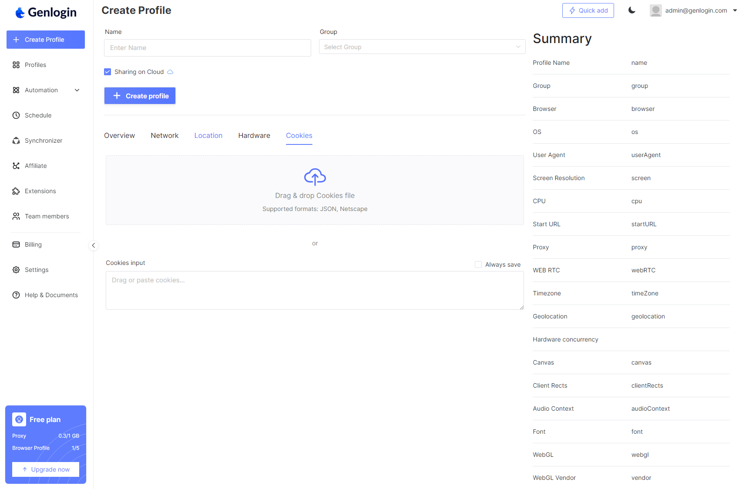Open the Profiles grid icon in sidebar
This screenshot has height=489, width=742.
(16, 65)
